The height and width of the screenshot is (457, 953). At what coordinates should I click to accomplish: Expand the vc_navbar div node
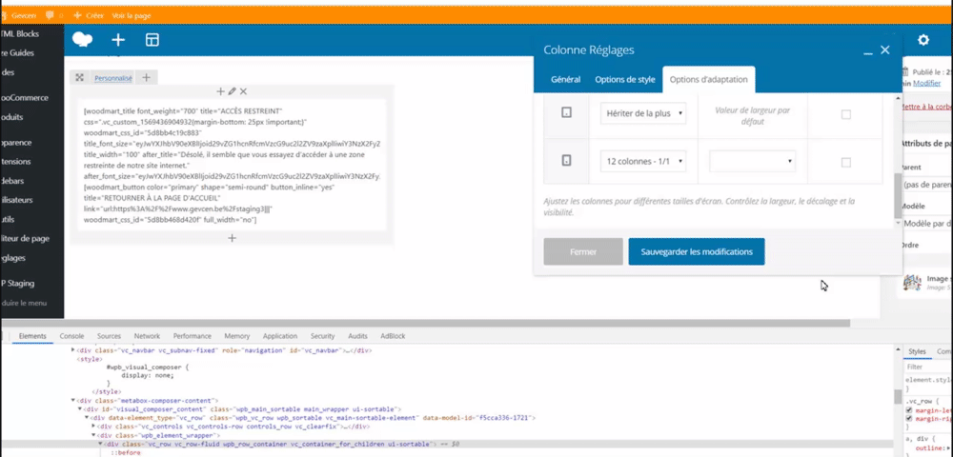(x=73, y=350)
